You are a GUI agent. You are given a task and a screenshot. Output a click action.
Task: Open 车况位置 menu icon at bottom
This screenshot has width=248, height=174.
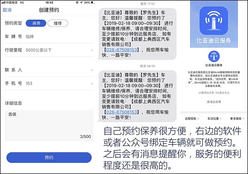(221, 119)
